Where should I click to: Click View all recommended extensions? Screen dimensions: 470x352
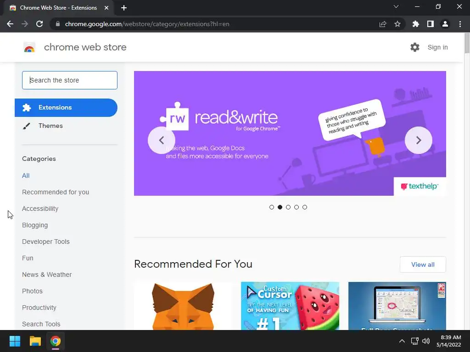click(423, 264)
